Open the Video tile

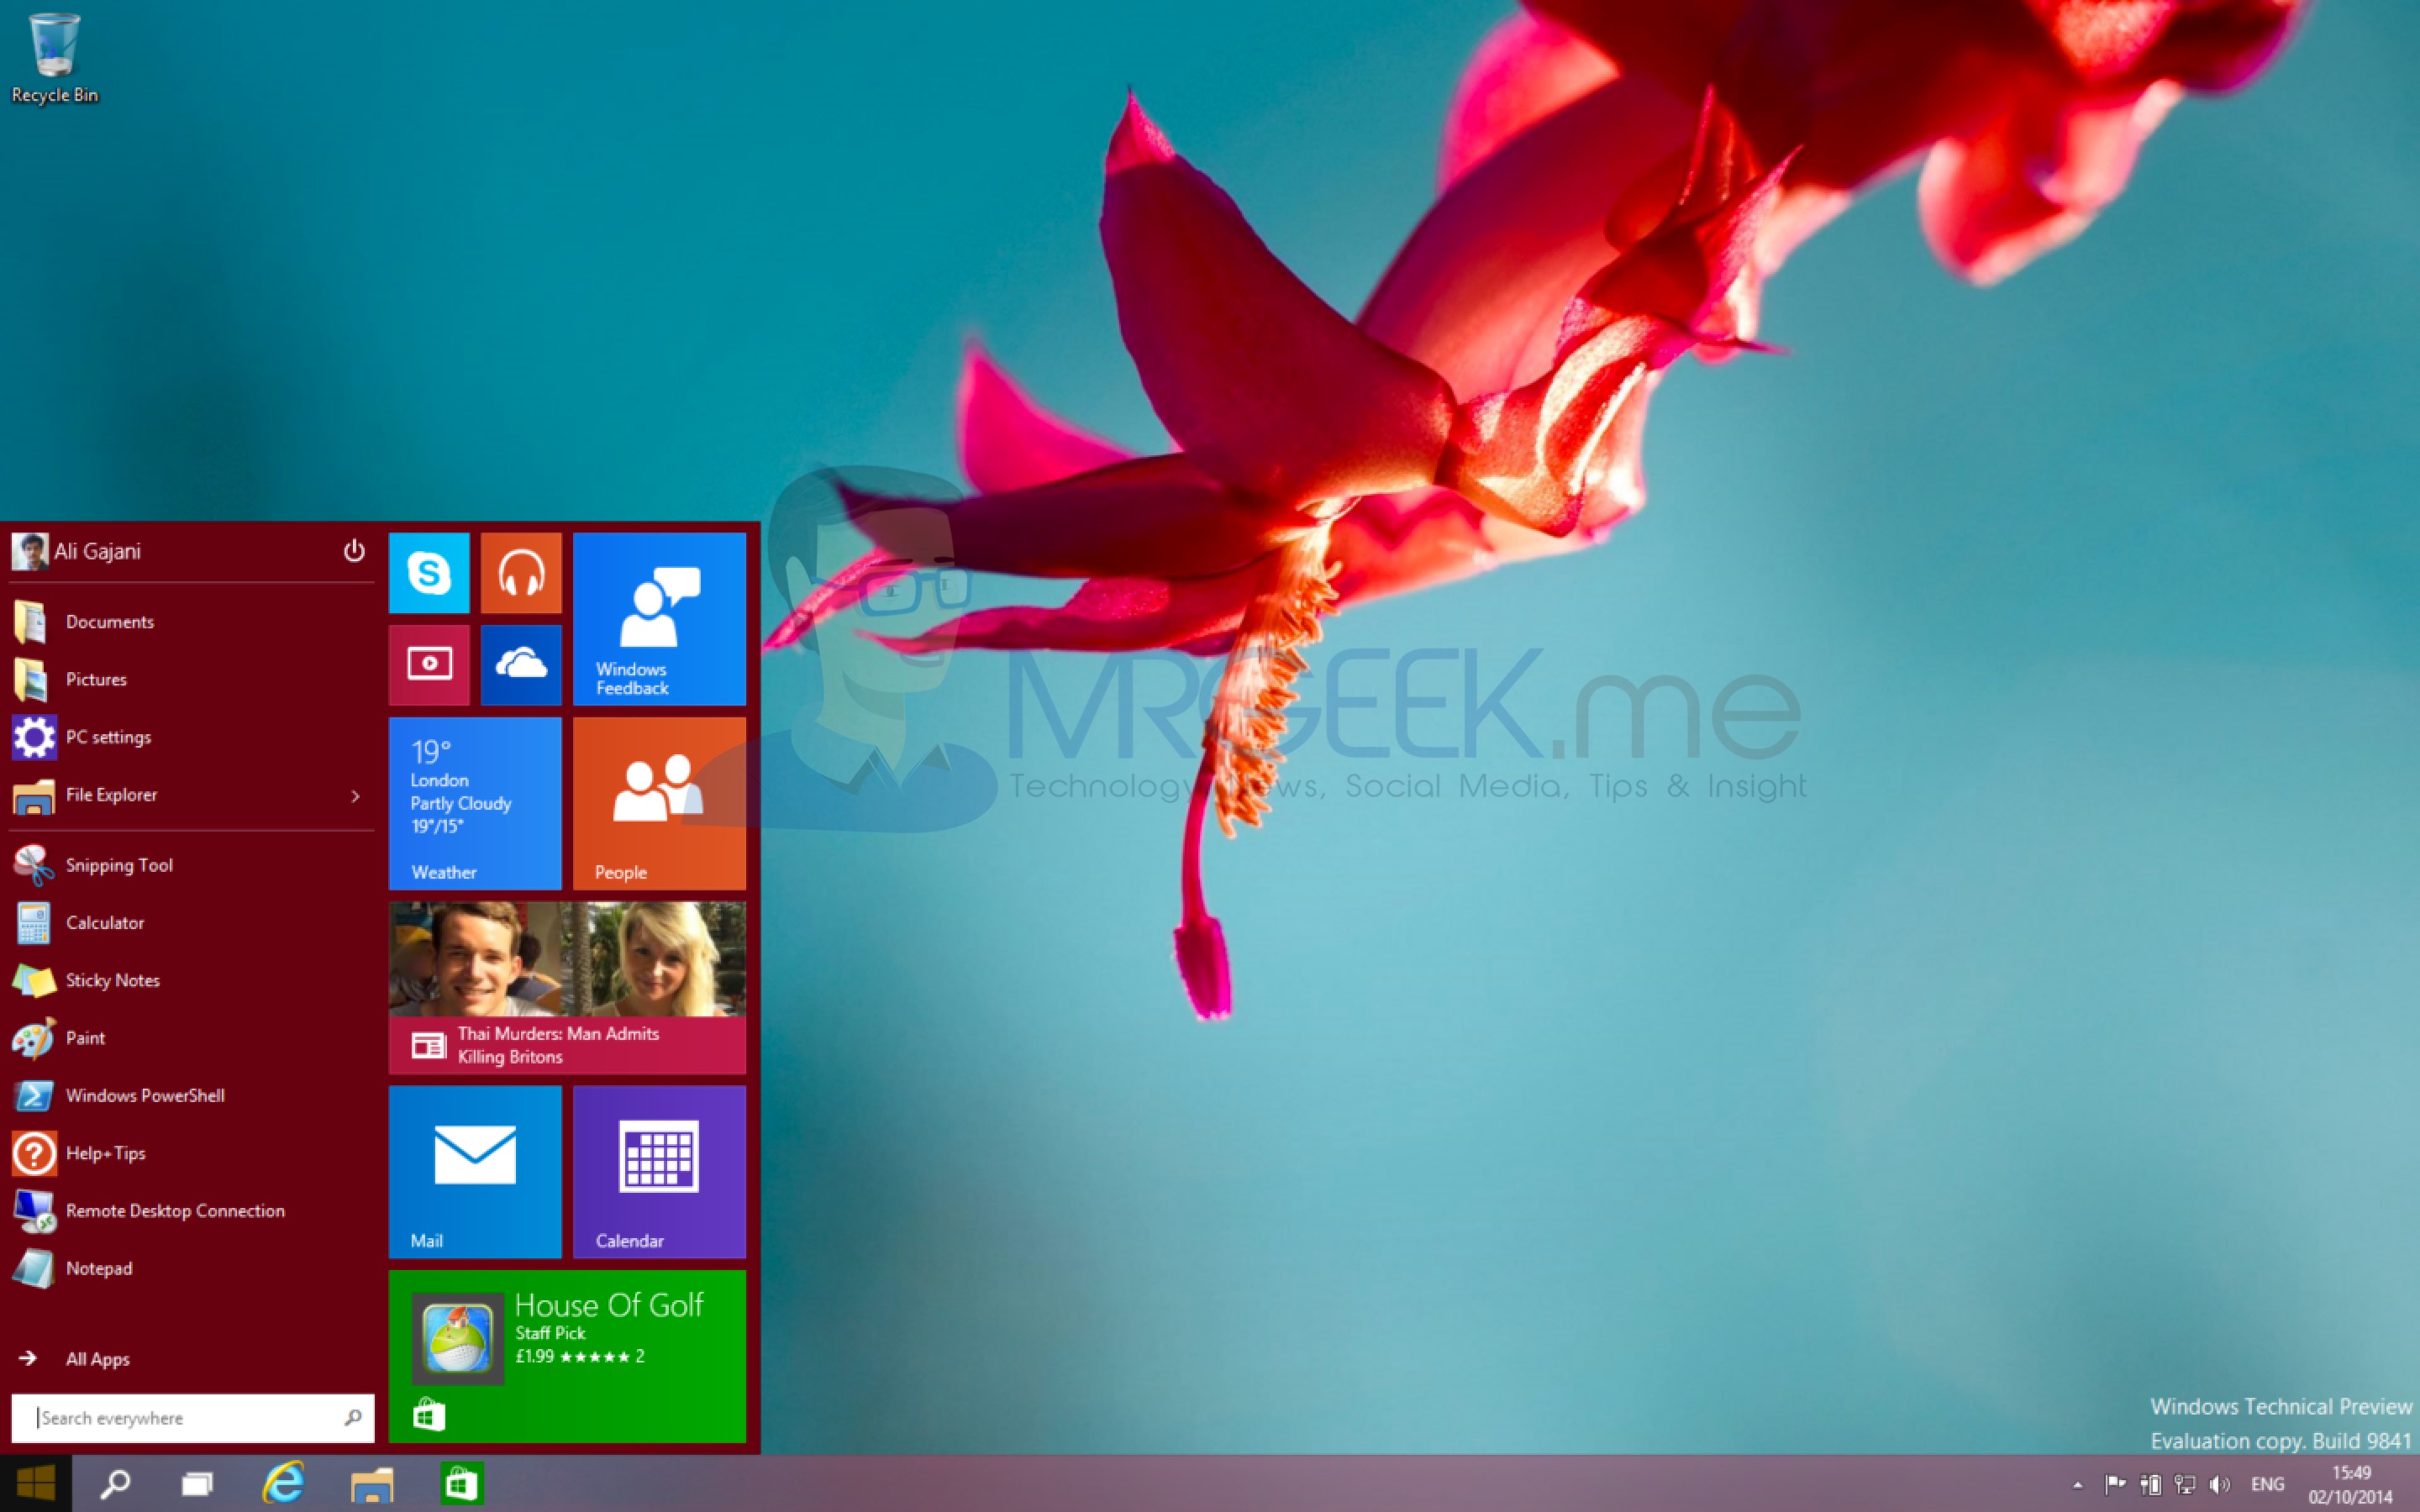(x=429, y=665)
